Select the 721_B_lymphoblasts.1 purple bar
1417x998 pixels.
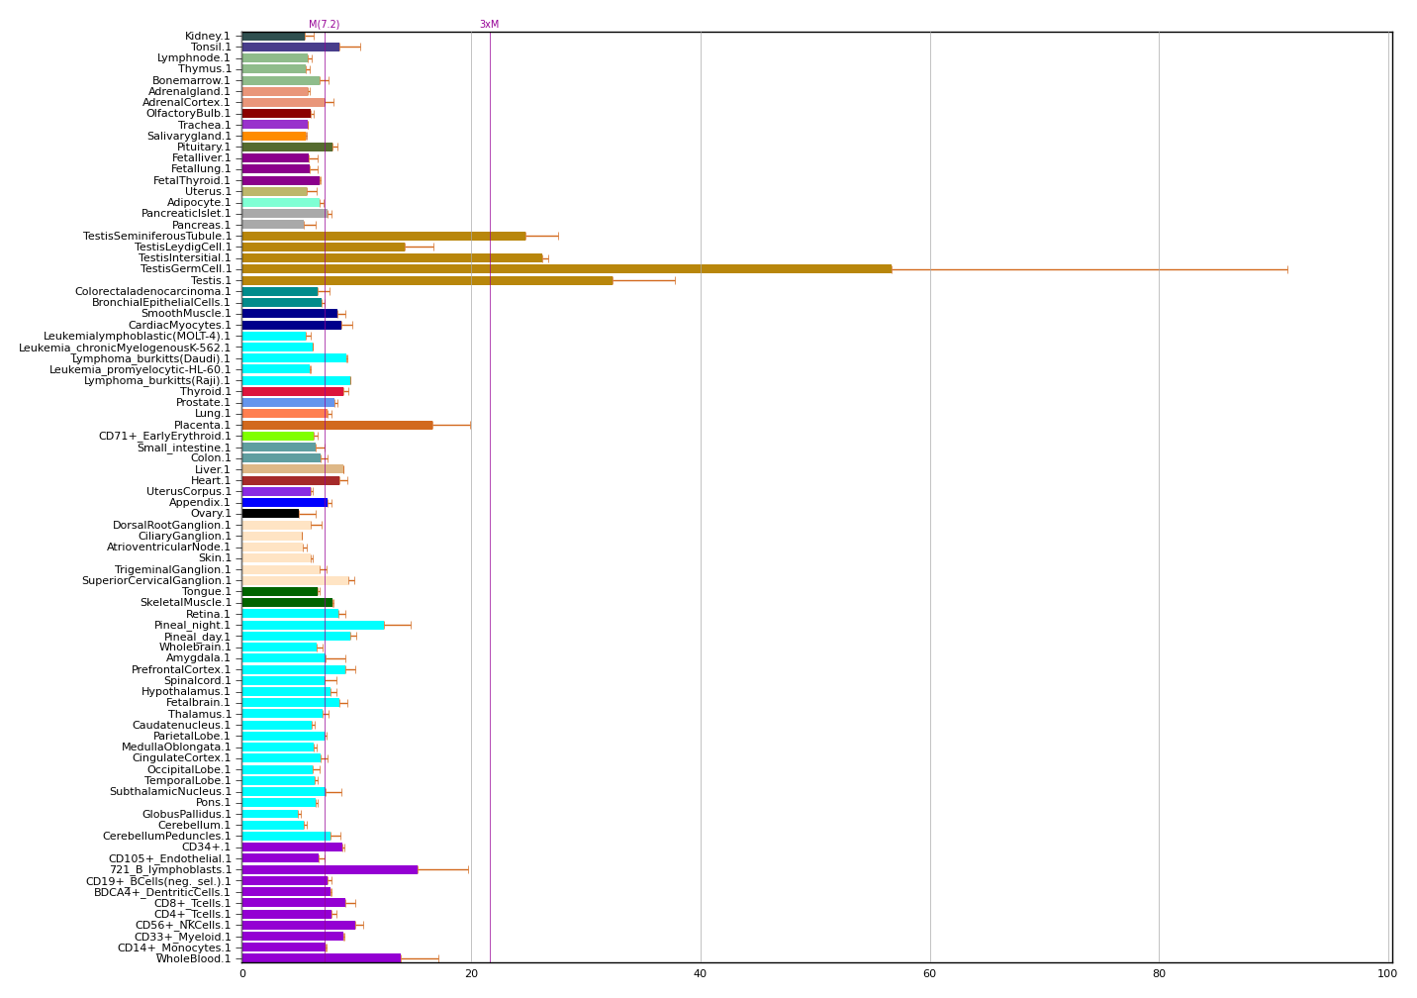pyautogui.click(x=330, y=869)
